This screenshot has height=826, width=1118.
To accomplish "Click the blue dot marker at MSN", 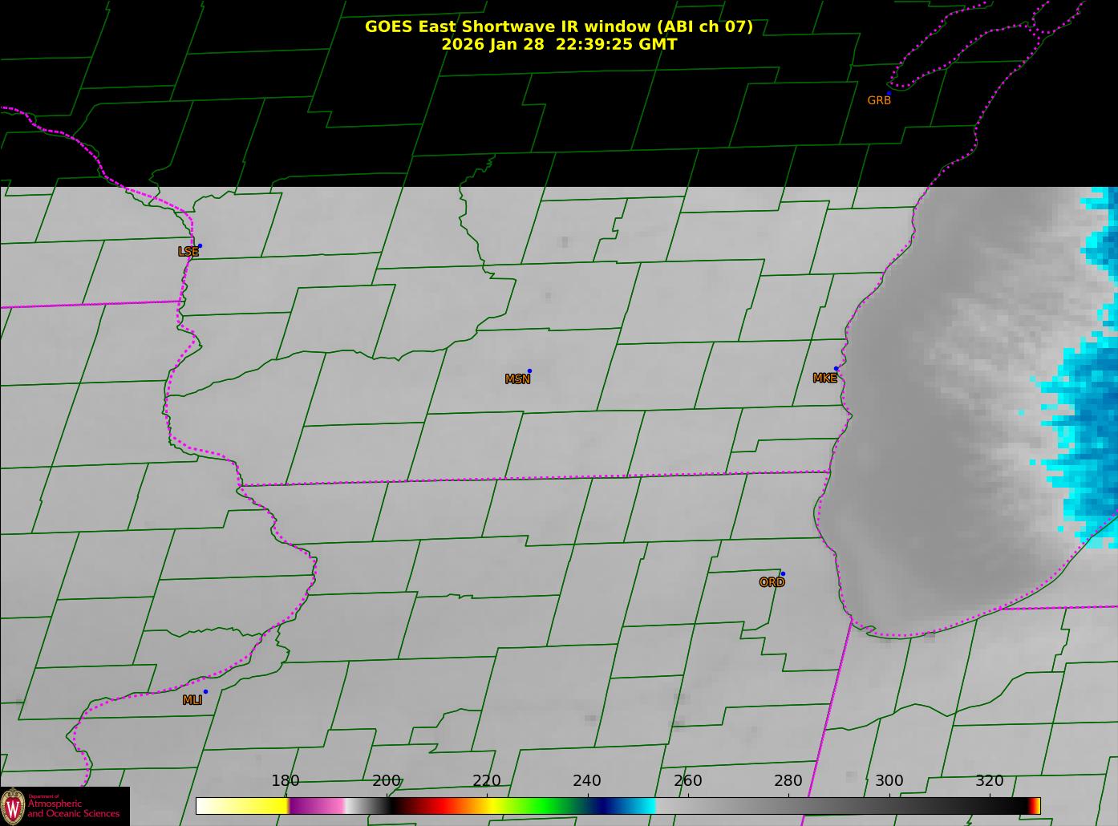I will 529,370.
